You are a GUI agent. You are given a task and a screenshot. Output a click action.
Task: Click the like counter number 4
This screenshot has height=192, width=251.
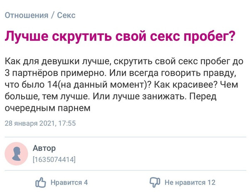click(x=86, y=182)
